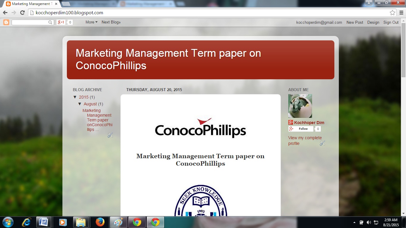The width and height of the screenshot is (406, 228).
Task: Open the Chrome hamburger menu
Action: click(401, 13)
